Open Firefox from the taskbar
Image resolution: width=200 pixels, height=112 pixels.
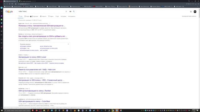[x=37, y=111]
